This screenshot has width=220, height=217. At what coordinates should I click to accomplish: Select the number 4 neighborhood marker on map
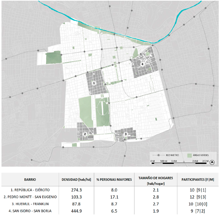tap(142, 64)
